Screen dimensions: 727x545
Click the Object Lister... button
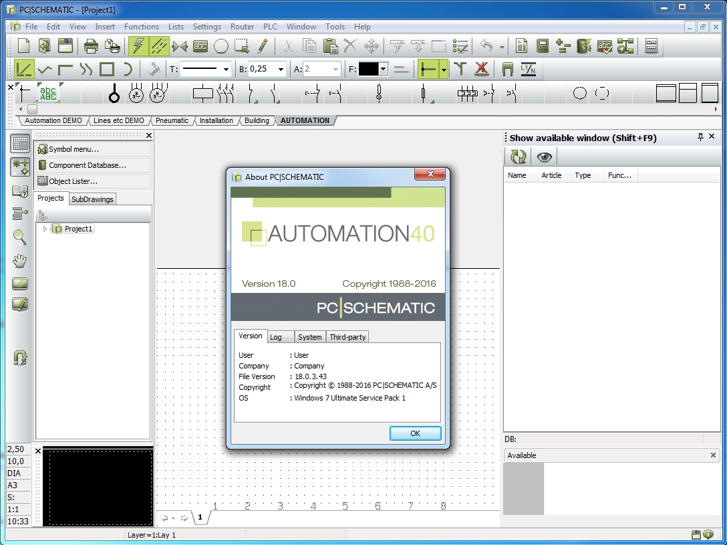(93, 181)
